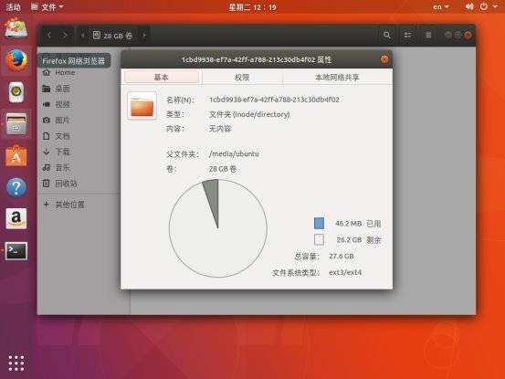505x379 pixels.
Task: Open Firefox from the dock
Action: (16, 60)
